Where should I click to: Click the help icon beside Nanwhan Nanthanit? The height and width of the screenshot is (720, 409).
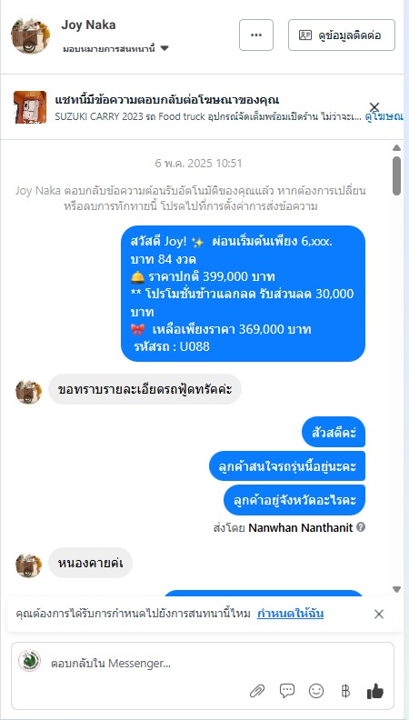coord(361,527)
